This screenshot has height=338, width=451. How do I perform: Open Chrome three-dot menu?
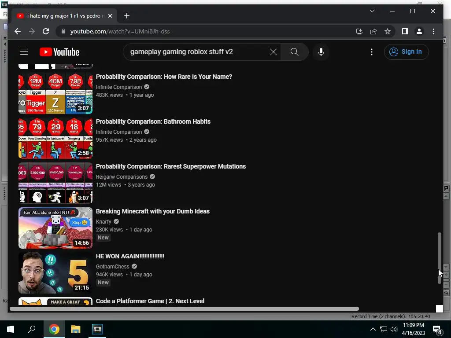point(433,31)
